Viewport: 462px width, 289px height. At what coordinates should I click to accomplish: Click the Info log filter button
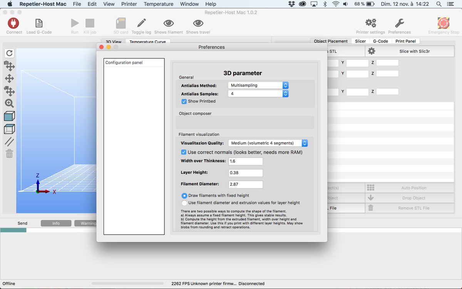point(56,223)
